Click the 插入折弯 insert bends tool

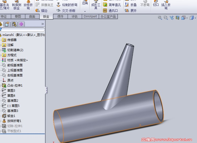point(166,5)
